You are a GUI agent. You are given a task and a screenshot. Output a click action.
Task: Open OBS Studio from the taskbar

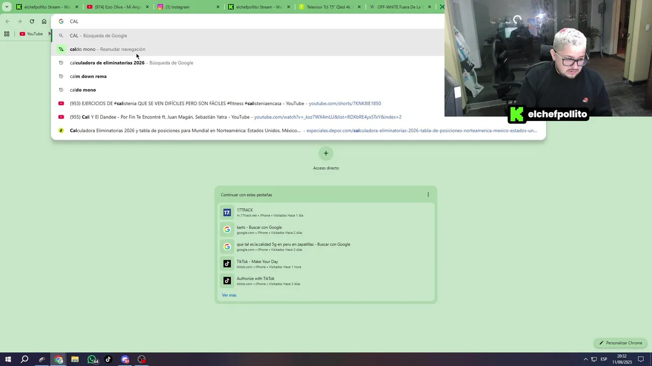coord(142,359)
